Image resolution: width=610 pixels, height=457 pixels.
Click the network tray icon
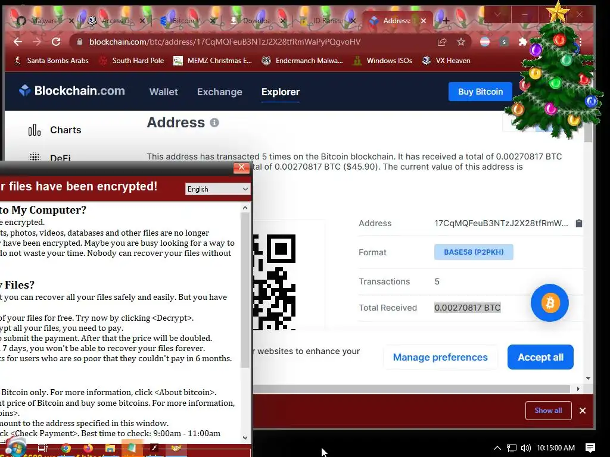(512, 448)
